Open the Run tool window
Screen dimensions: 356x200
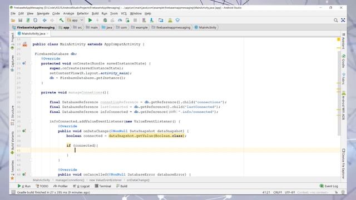pos(24,186)
